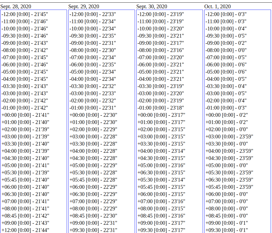Click the Sept. 29, 2020 date heading
This screenshot has height=233, width=272.
[84, 6]
